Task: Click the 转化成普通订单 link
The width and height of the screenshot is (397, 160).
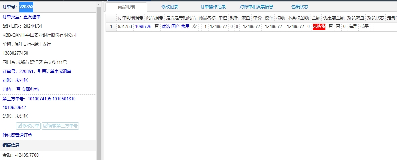Action: click(x=17, y=135)
